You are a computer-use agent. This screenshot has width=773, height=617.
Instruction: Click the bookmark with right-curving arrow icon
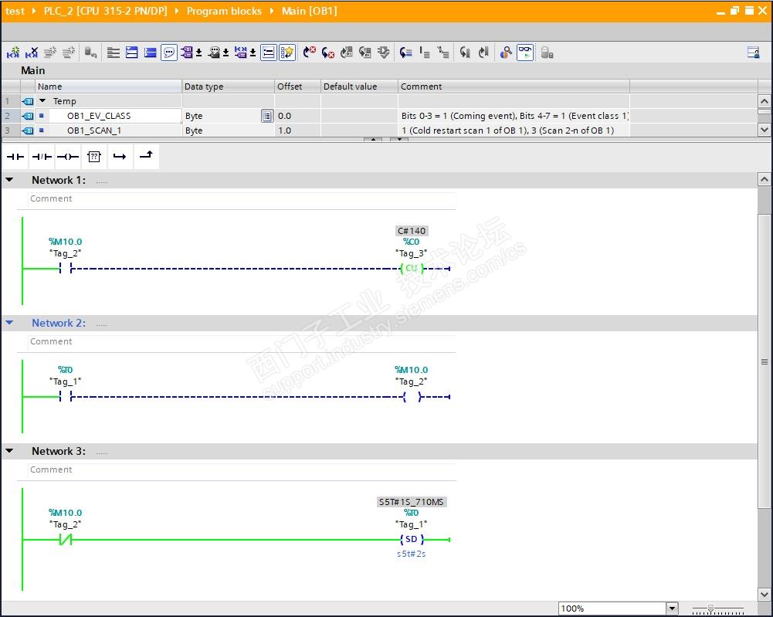pyautogui.click(x=483, y=53)
